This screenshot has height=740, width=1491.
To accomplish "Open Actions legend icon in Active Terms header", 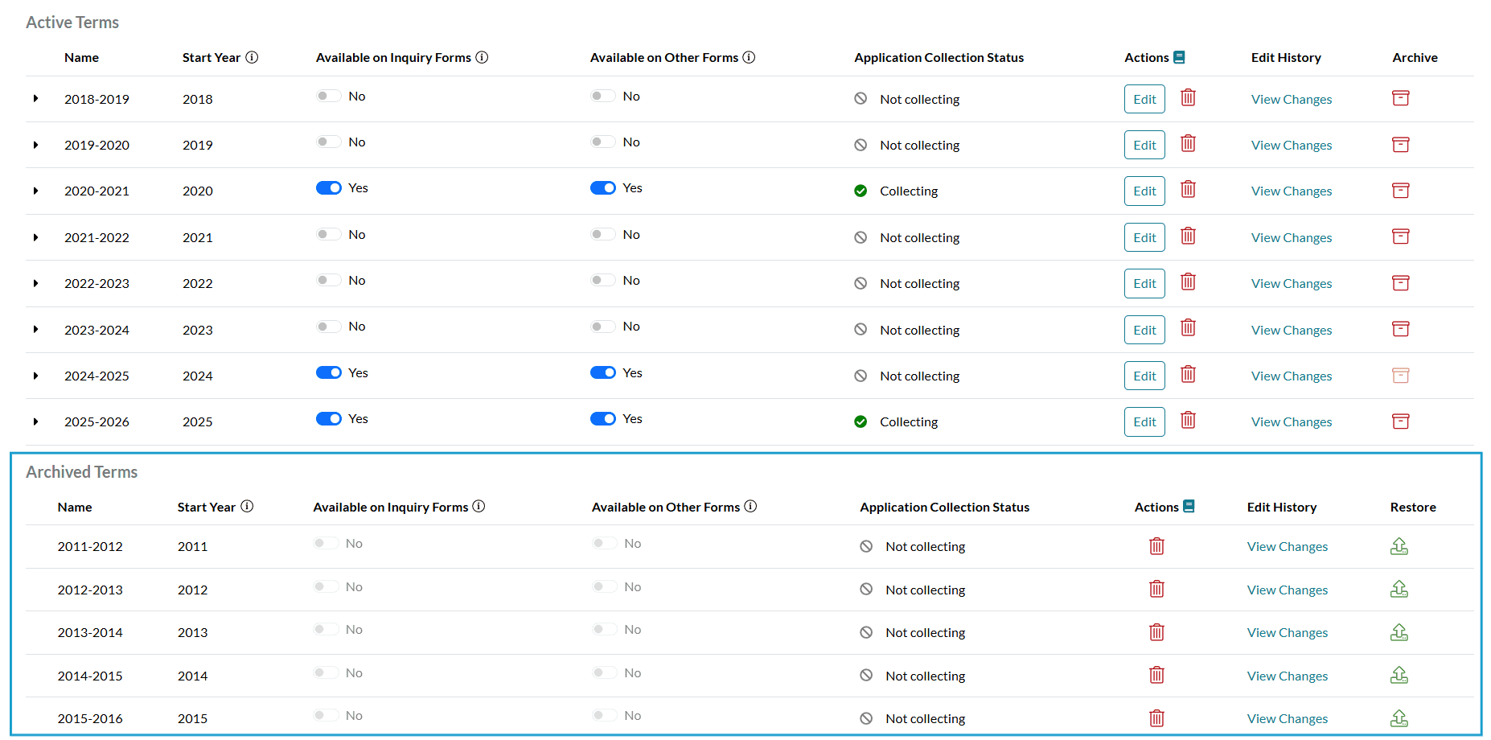I will click(x=1179, y=57).
